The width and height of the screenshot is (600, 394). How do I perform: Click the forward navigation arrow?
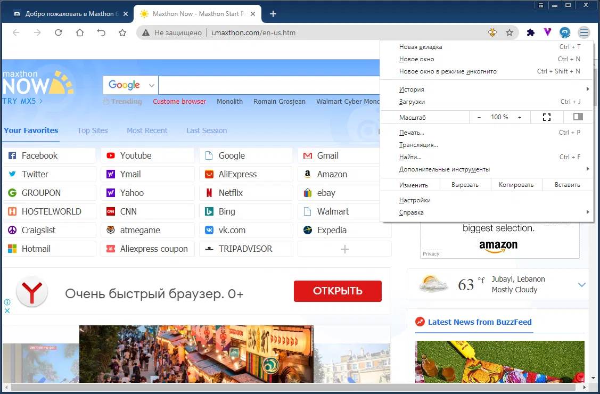37,32
